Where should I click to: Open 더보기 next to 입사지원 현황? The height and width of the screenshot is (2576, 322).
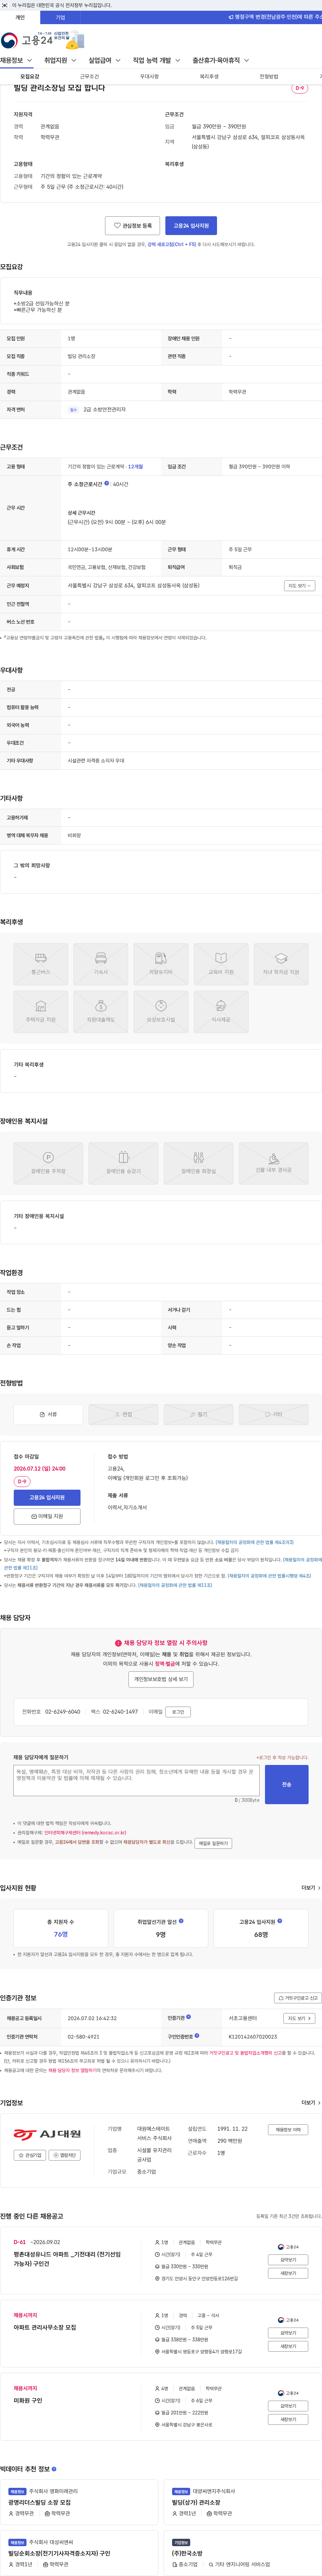tap(311, 1888)
